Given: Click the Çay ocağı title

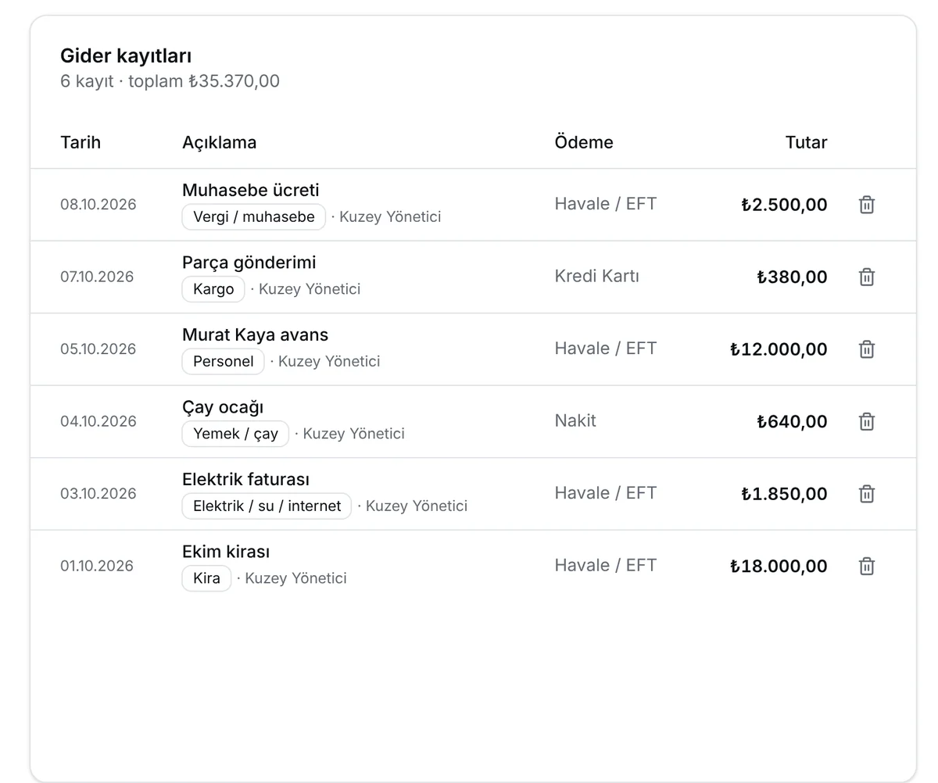Looking at the screenshot, I should [223, 407].
